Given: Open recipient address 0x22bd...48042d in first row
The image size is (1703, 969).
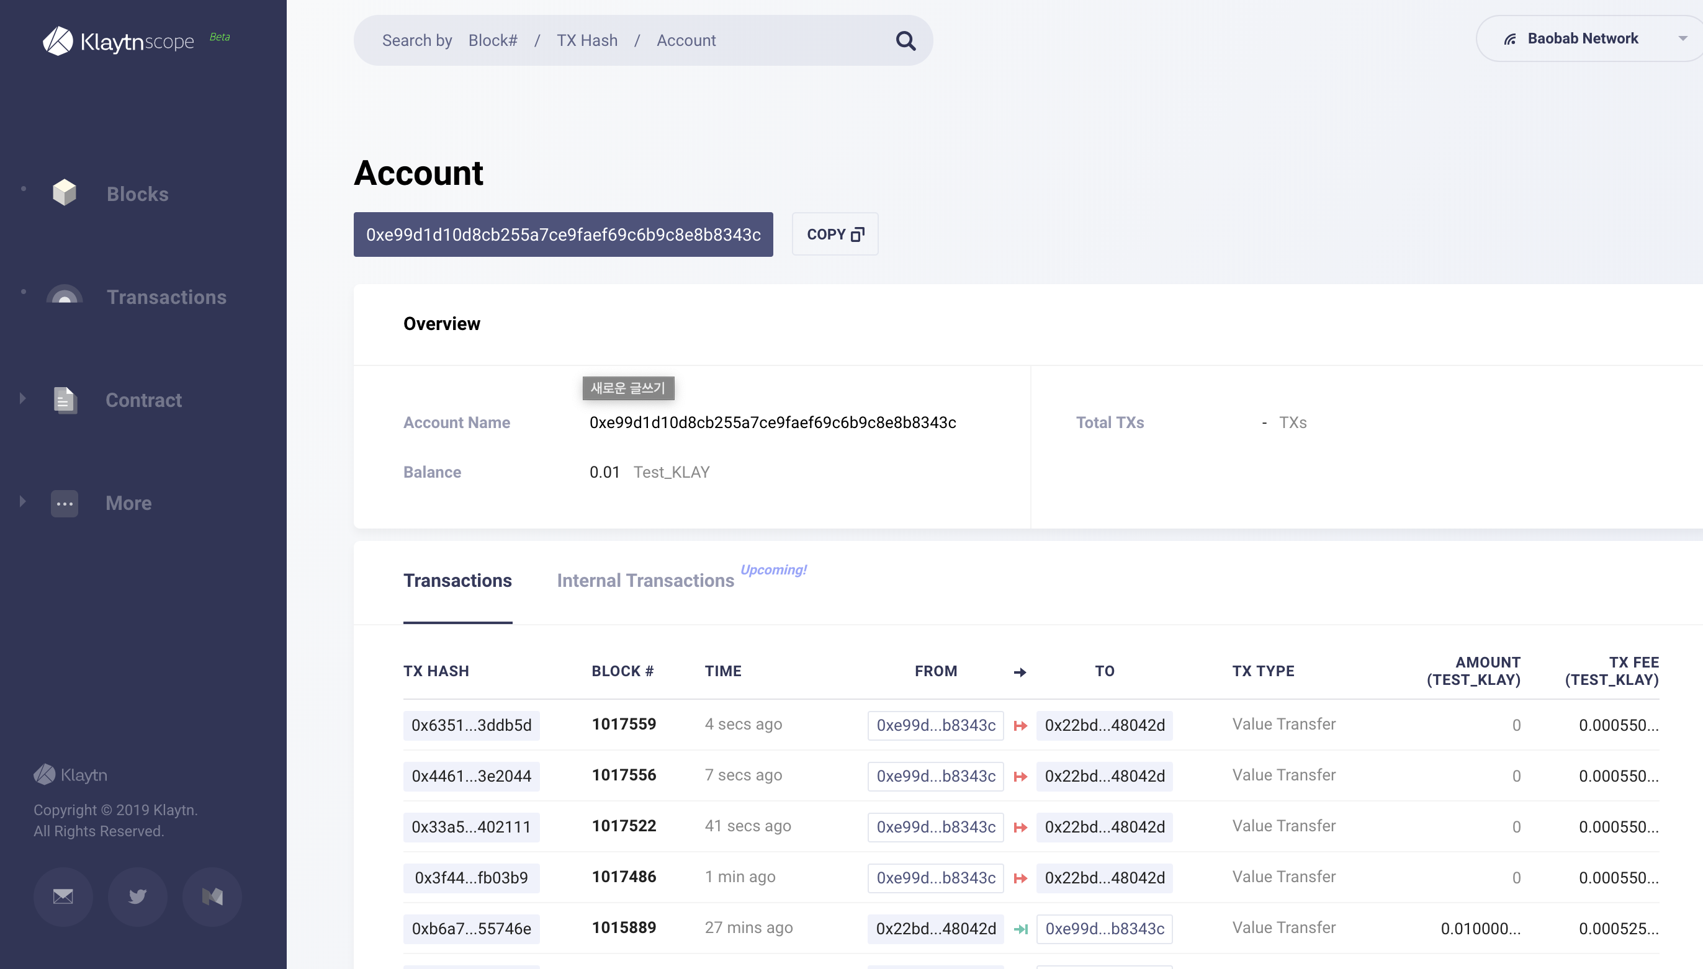Looking at the screenshot, I should (1105, 725).
